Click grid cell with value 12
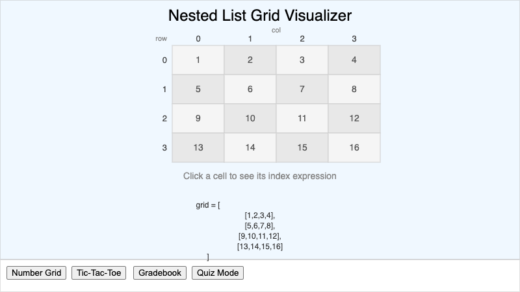520x292 pixels. [x=354, y=119]
